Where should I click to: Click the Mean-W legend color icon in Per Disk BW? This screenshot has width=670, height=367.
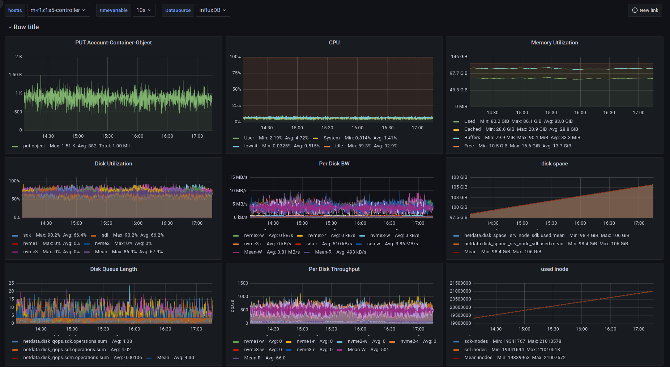(x=236, y=252)
